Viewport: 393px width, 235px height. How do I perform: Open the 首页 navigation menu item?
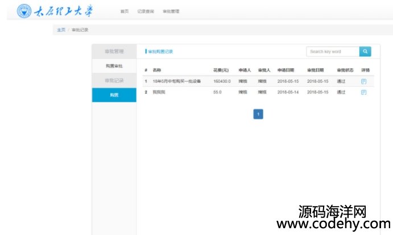point(124,11)
